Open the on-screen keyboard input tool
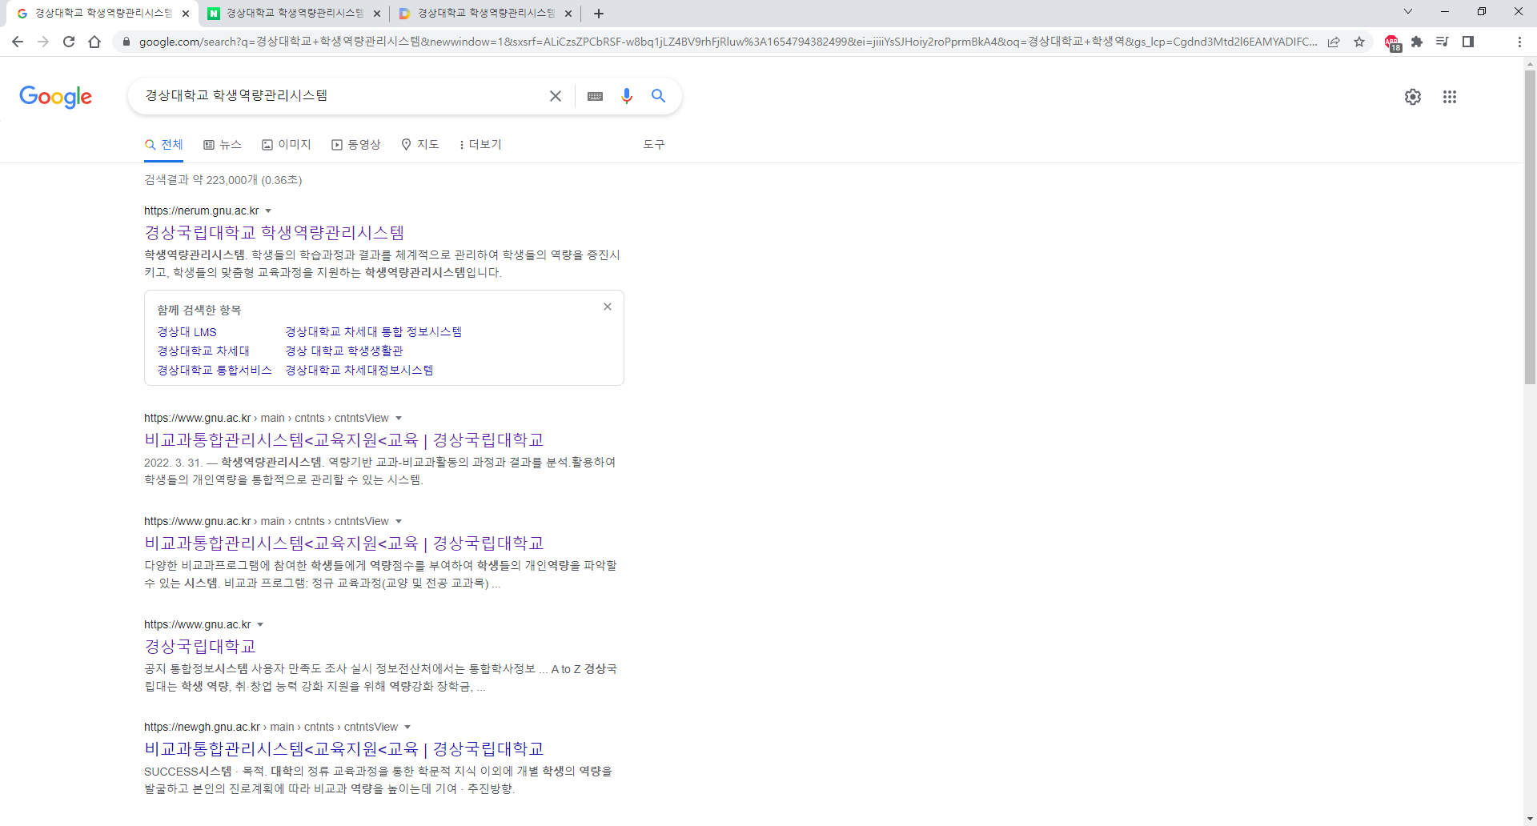The height and width of the screenshot is (826, 1537). coord(595,96)
